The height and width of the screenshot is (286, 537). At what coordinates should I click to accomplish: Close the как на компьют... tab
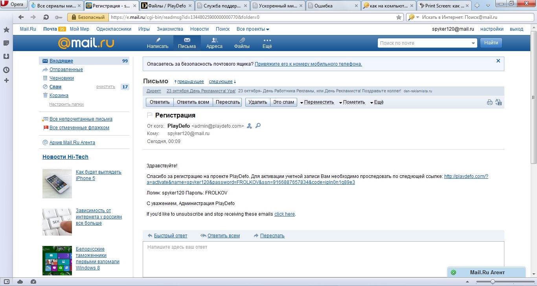pos(411,5)
